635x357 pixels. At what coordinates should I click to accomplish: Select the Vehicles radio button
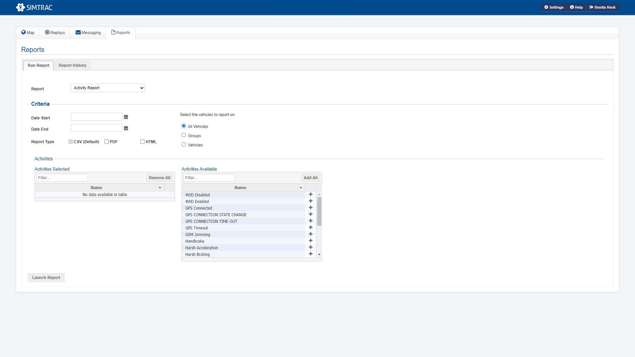pos(184,144)
